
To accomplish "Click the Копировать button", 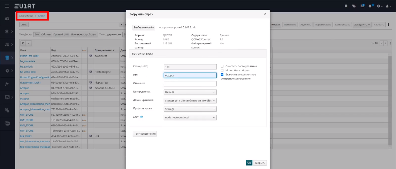I will click(343, 25).
